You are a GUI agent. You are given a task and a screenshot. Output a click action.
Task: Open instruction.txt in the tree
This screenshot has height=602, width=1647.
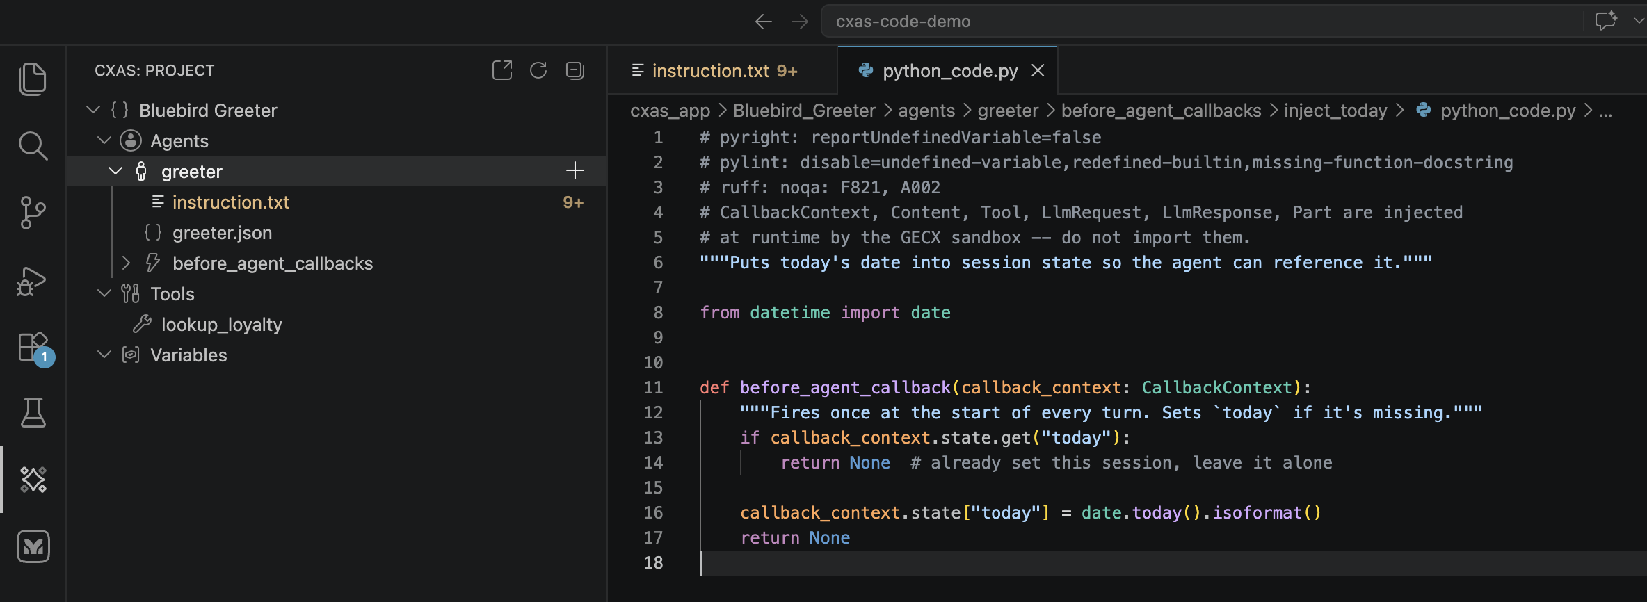[230, 202]
